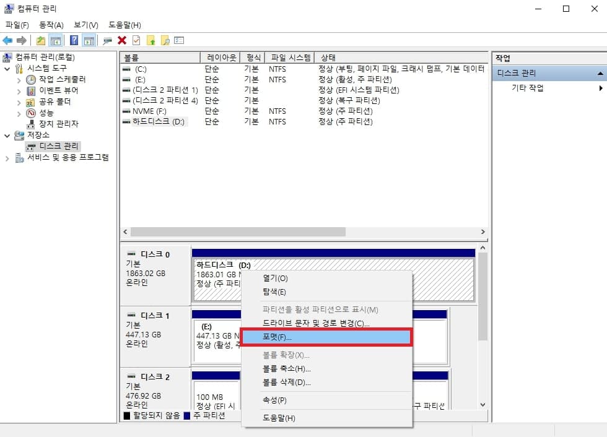Toggle the action pane visibility in the toolbar
Screen dimensions: 607x437
click(x=90, y=40)
